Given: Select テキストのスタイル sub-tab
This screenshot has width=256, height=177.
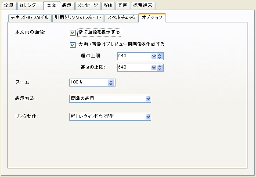Looking at the screenshot, I should click(30, 18).
